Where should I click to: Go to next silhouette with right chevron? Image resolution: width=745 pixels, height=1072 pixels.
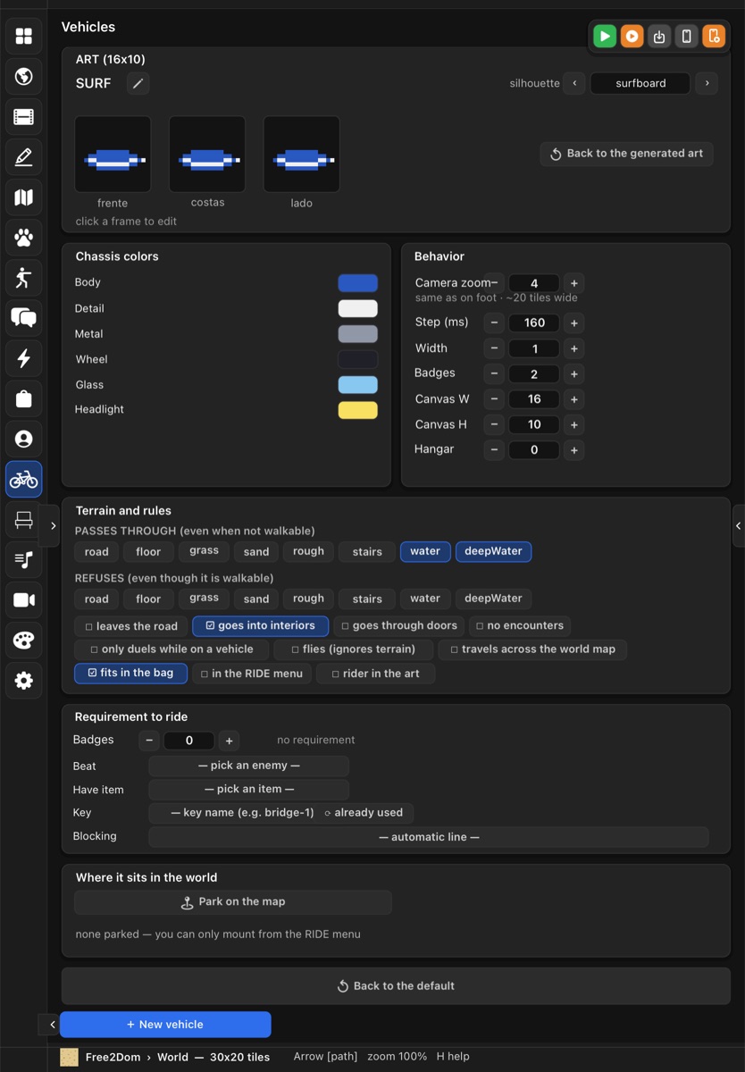tap(707, 83)
